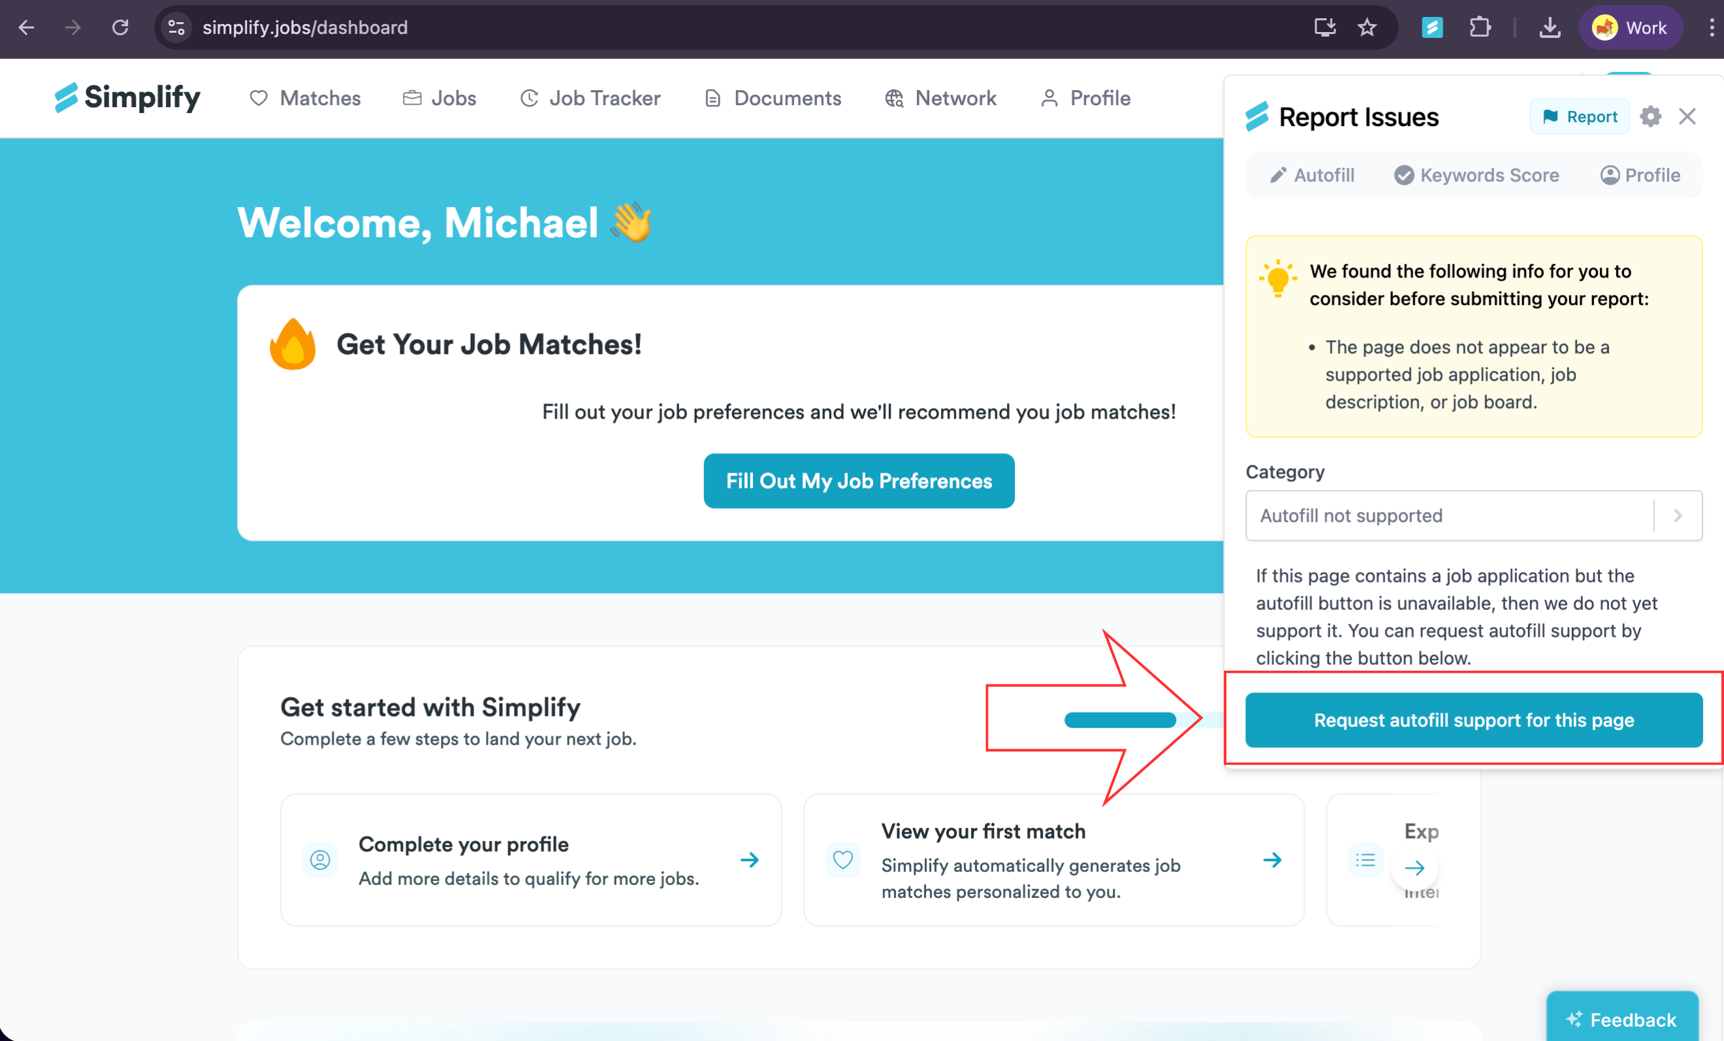Bookmark this page with the star icon
Image resolution: width=1724 pixels, height=1041 pixels.
[1366, 28]
